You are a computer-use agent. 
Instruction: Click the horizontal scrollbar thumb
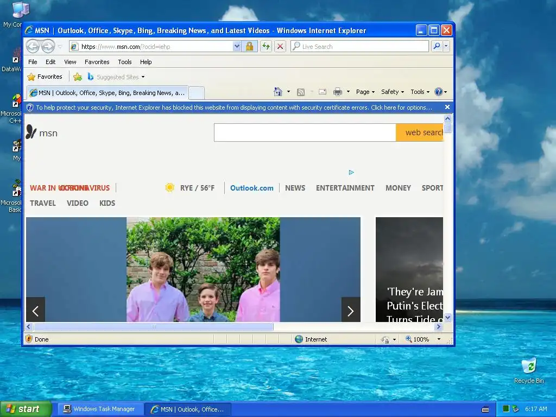point(153,326)
